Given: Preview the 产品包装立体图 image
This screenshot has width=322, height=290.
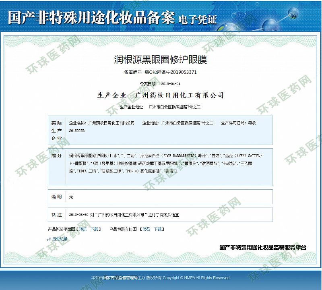Looking at the screenshot, I should click(146, 229).
